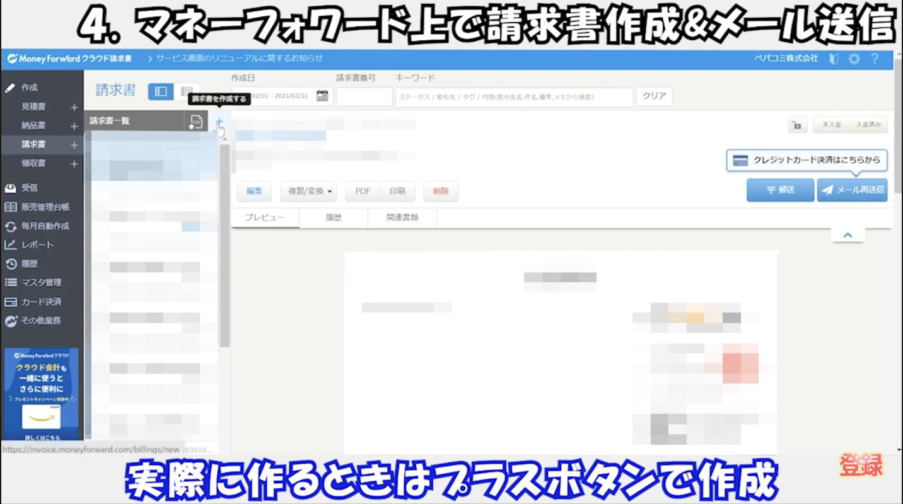This screenshot has height=504, width=903.
Task: Click the help question mark icon
Action: click(875, 59)
